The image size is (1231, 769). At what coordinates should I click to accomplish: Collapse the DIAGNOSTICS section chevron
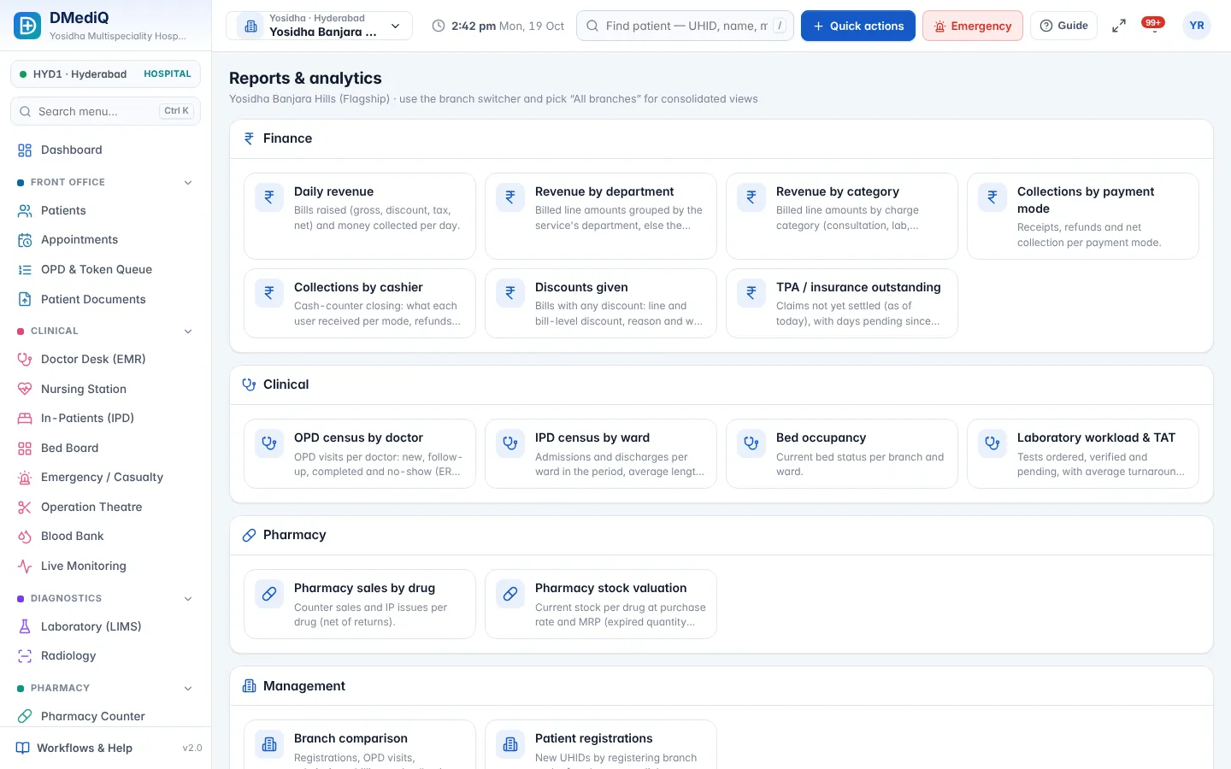point(188,599)
